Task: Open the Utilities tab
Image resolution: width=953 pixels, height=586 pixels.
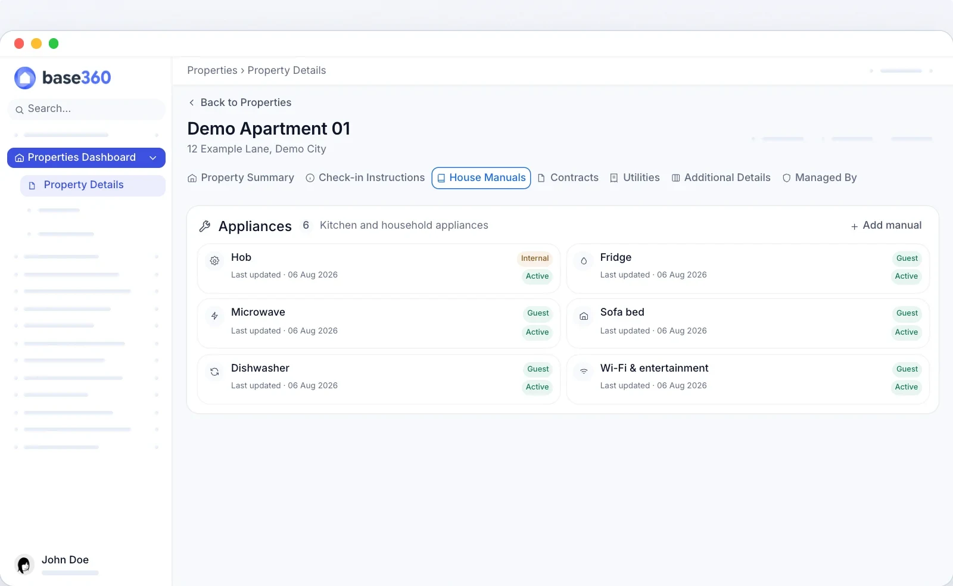Action: point(635,177)
